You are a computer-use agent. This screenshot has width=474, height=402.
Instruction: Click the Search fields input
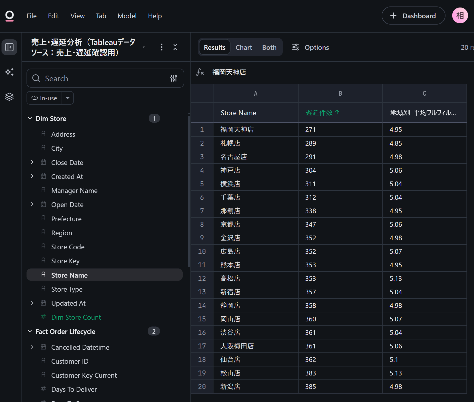(105, 78)
